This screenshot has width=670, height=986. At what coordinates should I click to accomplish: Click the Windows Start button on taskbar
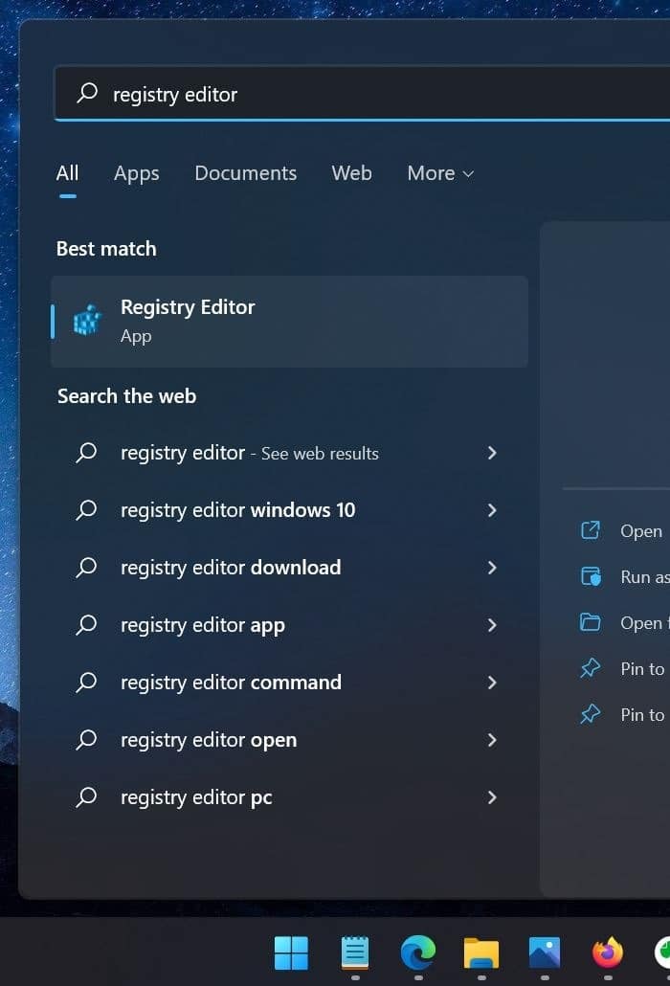(292, 952)
